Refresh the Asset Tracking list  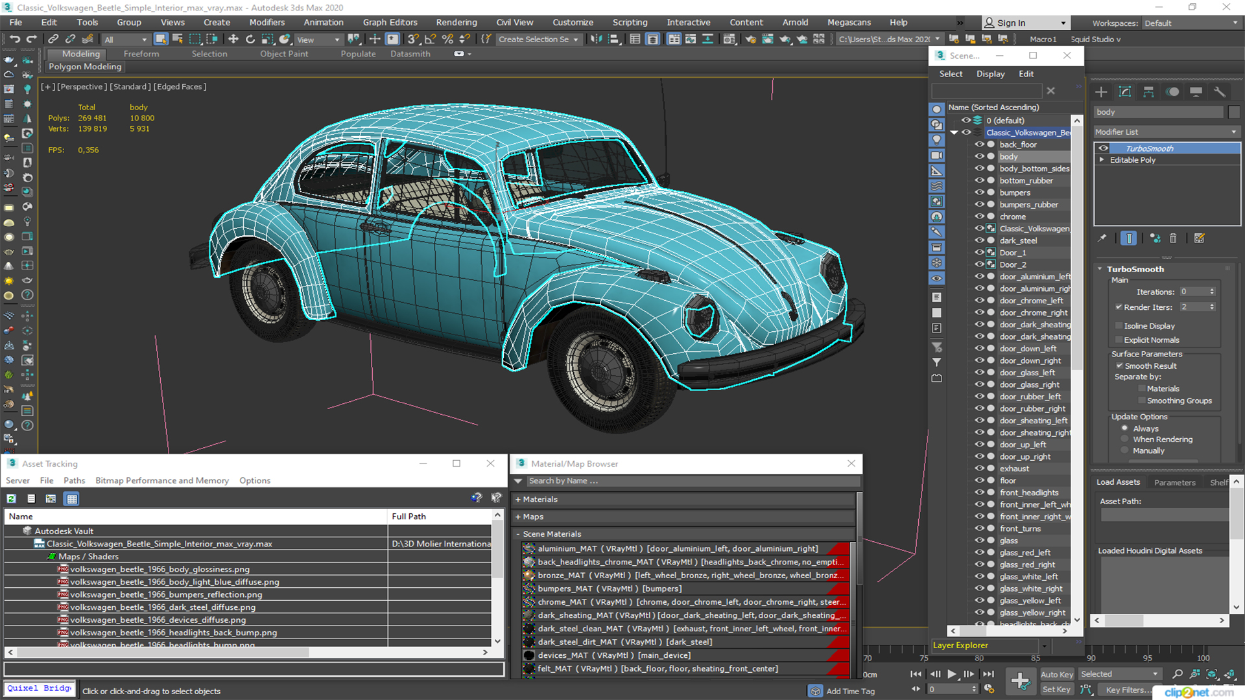point(12,498)
